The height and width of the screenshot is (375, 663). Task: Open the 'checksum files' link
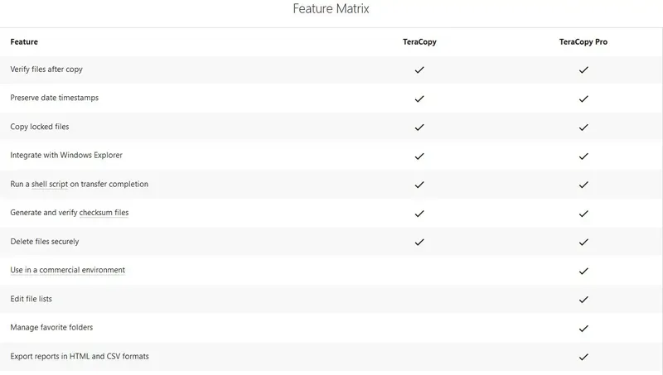[104, 213]
